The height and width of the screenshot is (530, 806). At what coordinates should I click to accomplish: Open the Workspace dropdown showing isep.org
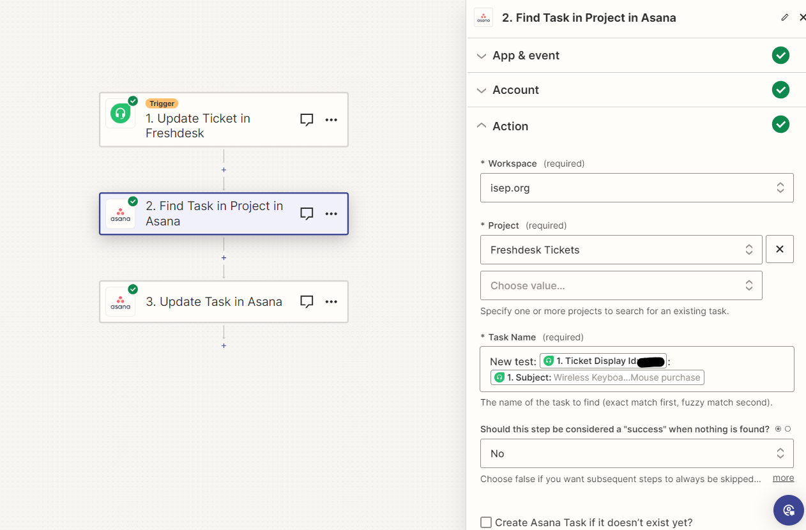637,188
